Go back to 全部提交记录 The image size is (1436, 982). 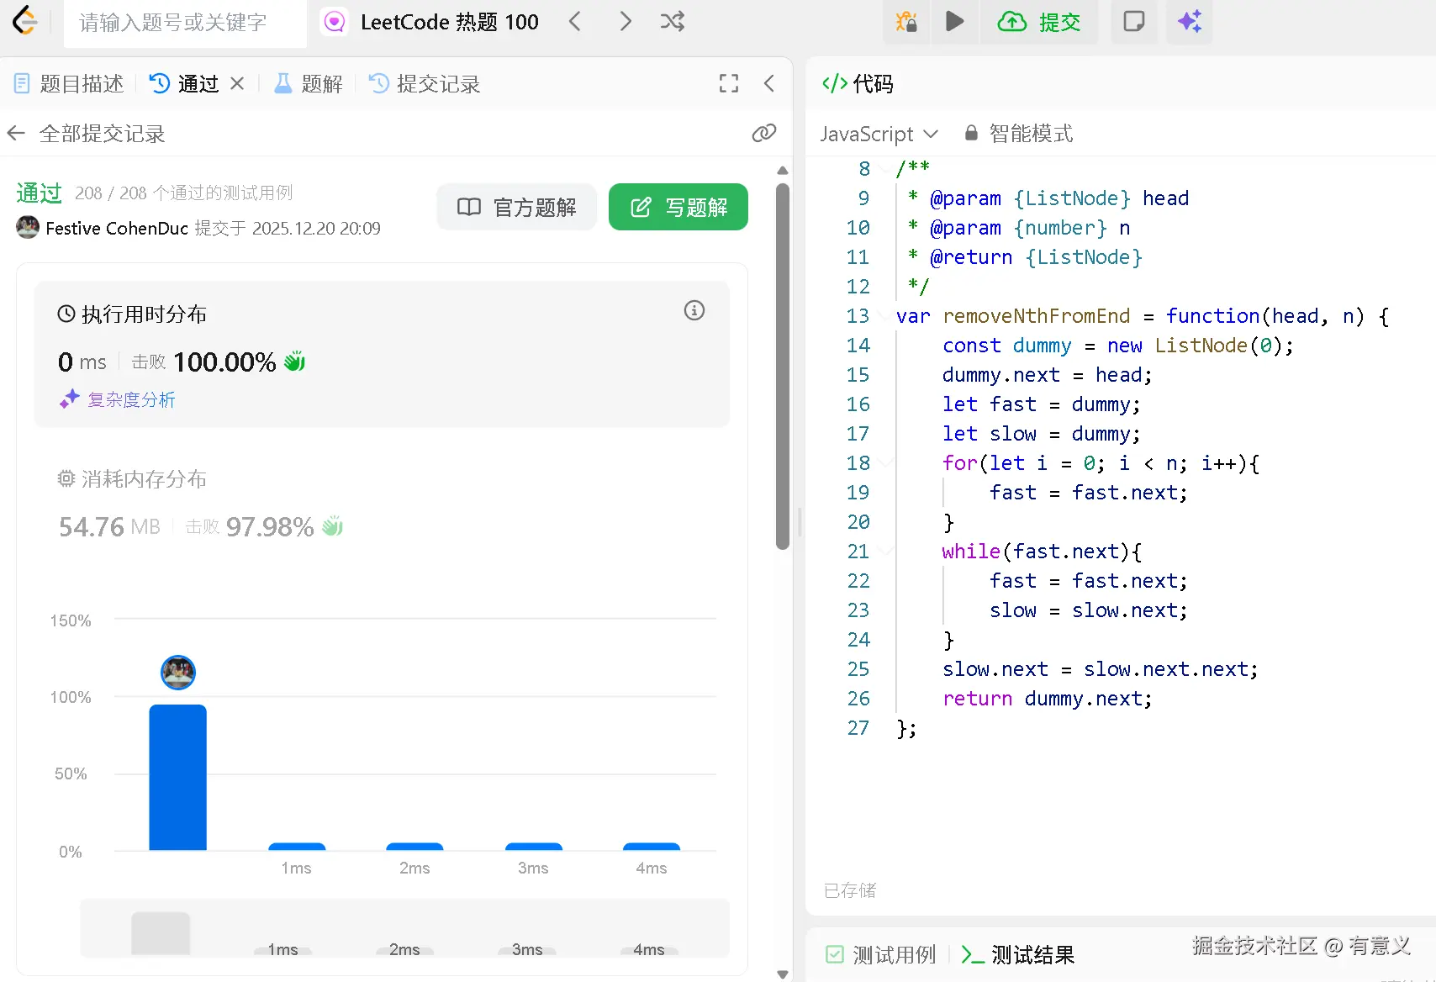(86, 134)
